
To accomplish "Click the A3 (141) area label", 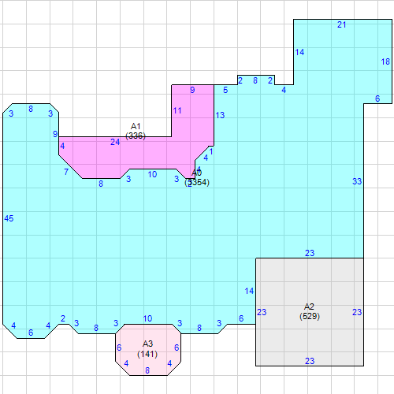I will click(147, 349).
